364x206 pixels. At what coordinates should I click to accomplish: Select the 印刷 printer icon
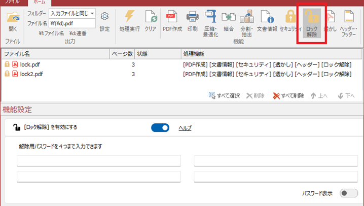point(193,16)
